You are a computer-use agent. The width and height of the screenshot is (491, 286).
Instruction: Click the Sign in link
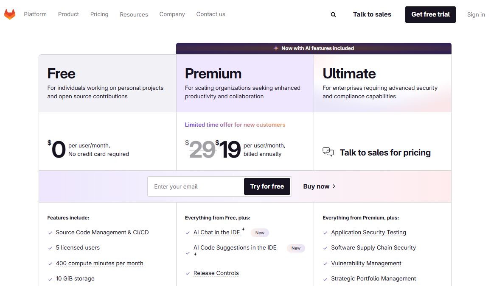click(476, 14)
